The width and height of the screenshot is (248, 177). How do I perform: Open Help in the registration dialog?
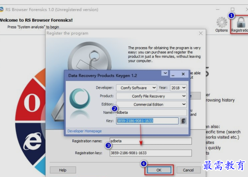coord(63,170)
